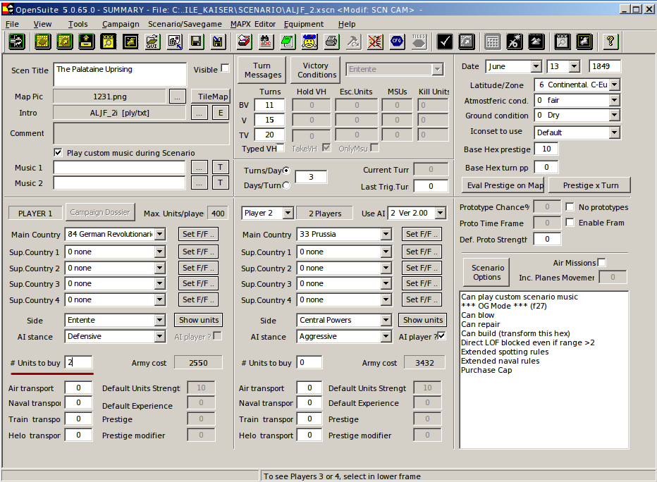The image size is (657, 482).
Task: Click the scissors with spark toolbar icon
Action: (x=514, y=42)
